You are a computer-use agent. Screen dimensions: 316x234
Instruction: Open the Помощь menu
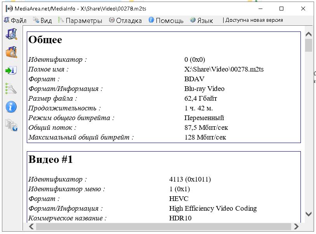166,20
